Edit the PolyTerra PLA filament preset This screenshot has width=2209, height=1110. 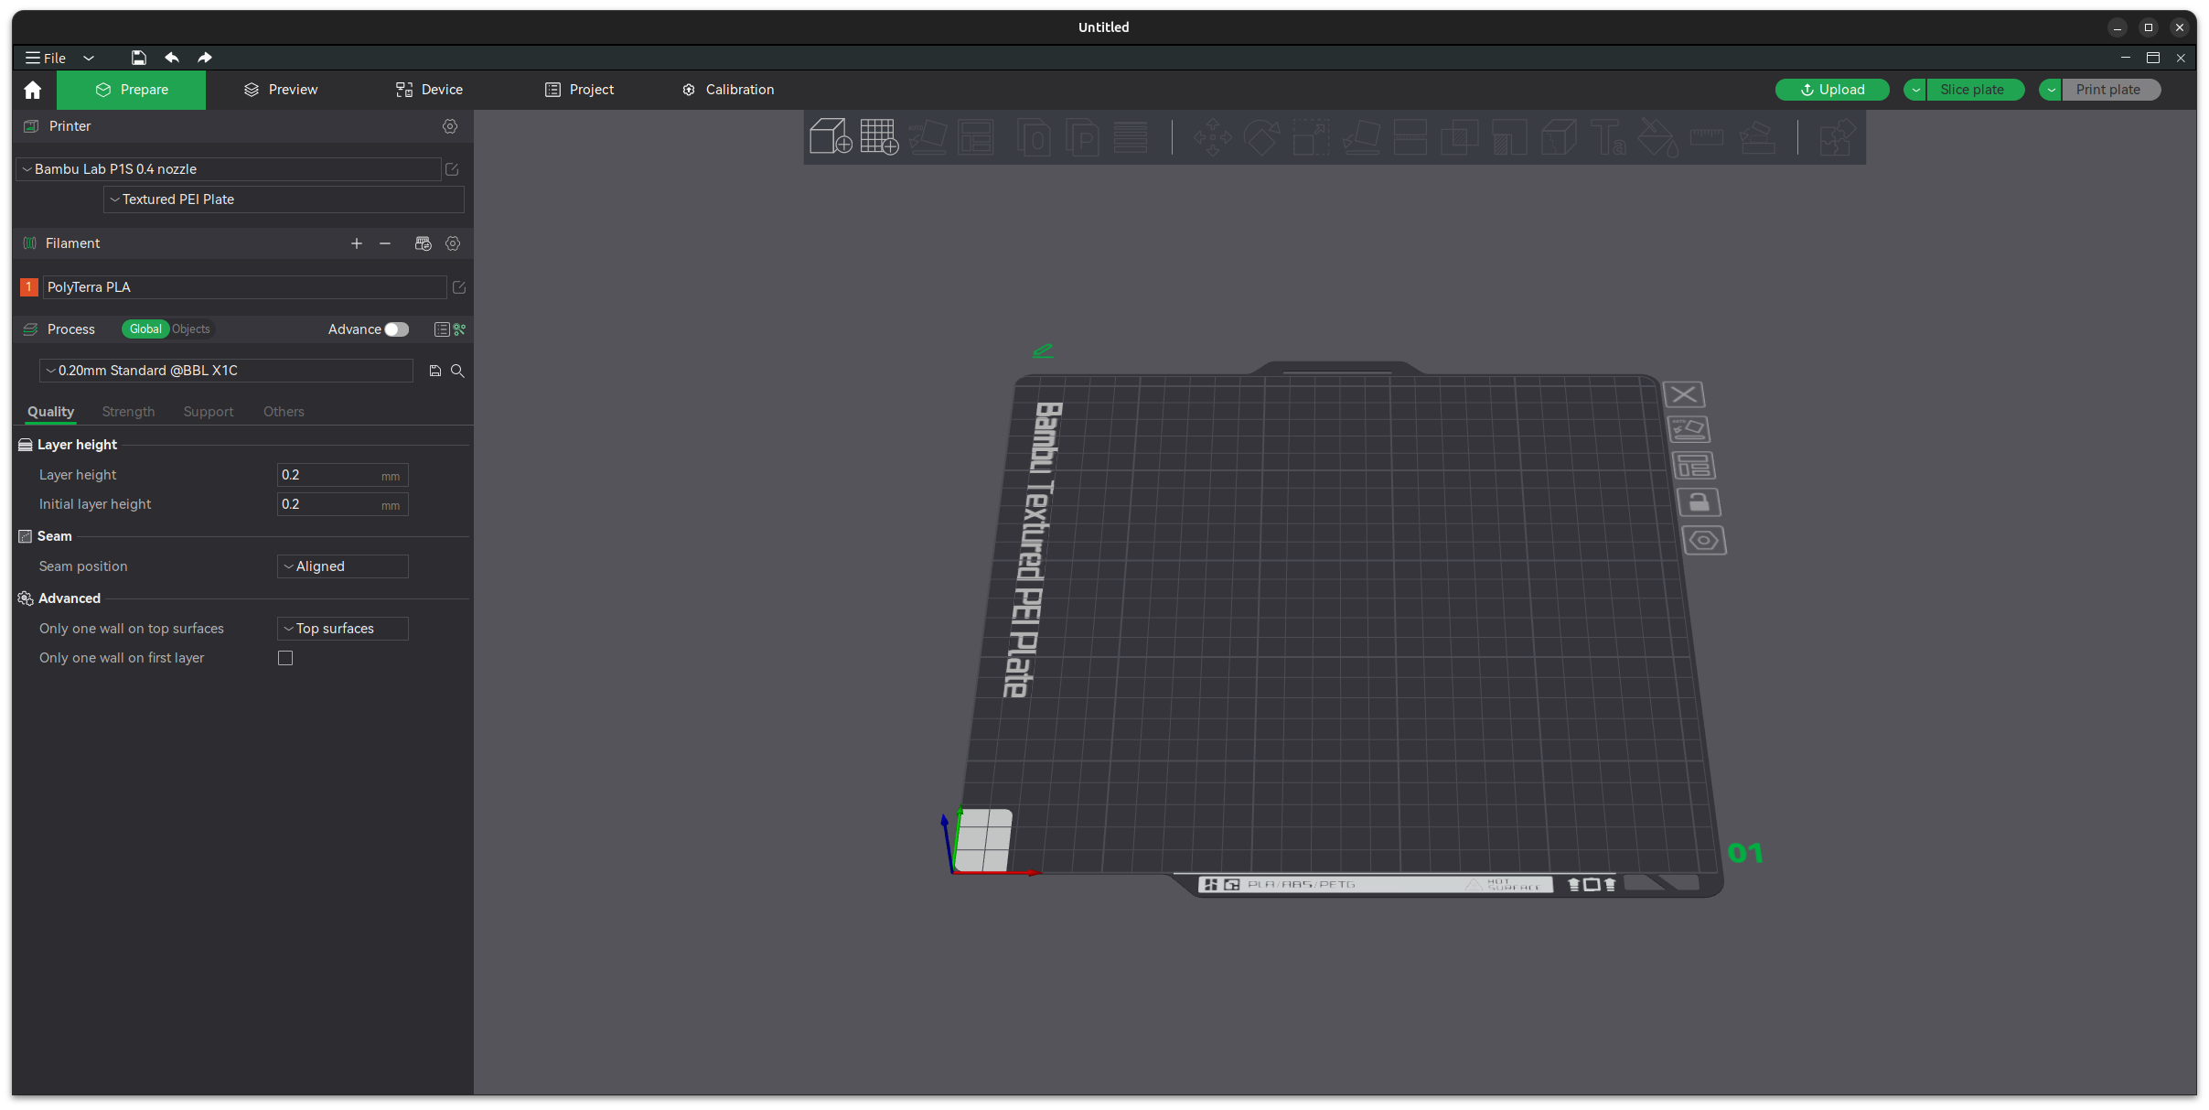point(459,287)
